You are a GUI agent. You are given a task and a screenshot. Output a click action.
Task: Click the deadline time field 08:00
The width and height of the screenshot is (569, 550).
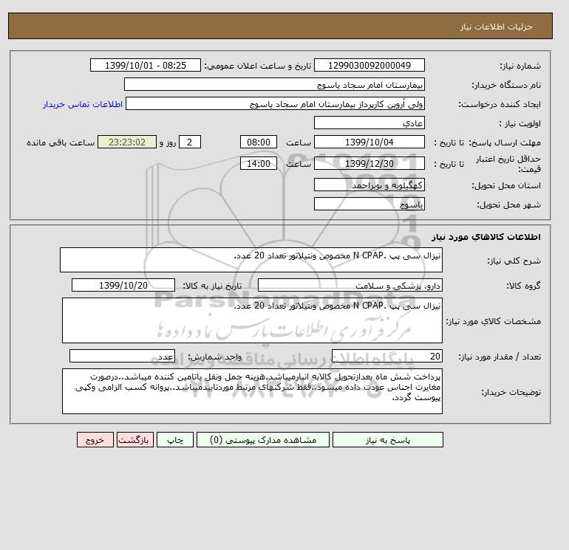pyautogui.click(x=259, y=142)
